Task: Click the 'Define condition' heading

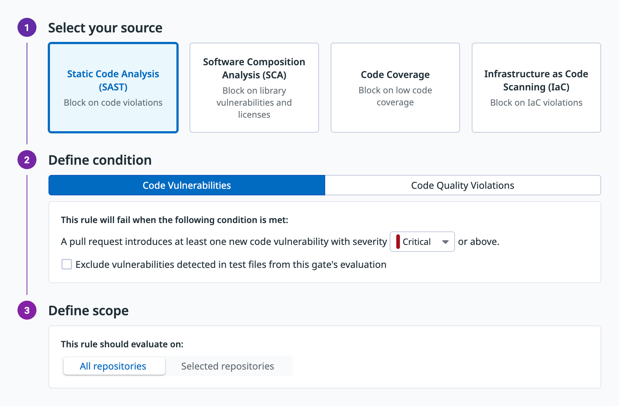Action: (100, 160)
